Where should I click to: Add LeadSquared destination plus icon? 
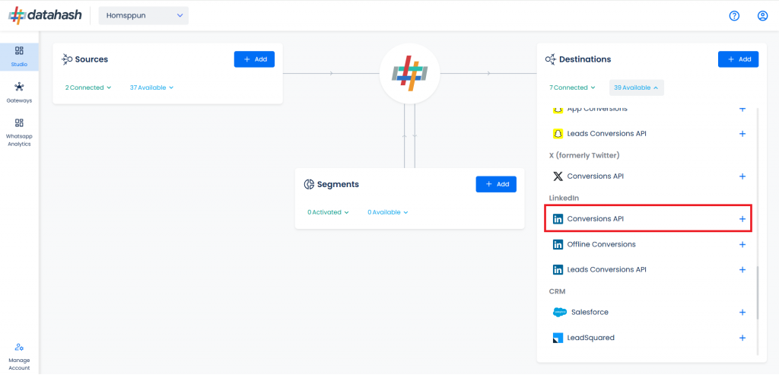click(742, 338)
